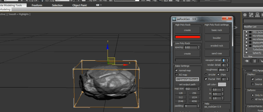Viewport: 263px width, 112px height.
Task: Enable the Source display checkbox
Action: (253, 84)
